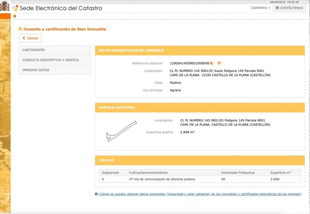Click the Sede Electrónica del Catastro squares logo
The image size is (310, 214).
tap(15, 8)
